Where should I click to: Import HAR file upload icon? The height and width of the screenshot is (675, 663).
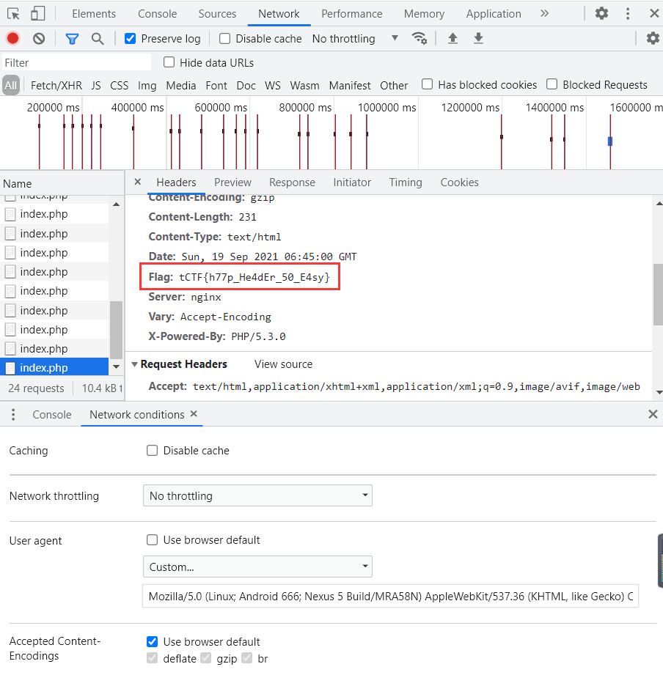point(453,38)
